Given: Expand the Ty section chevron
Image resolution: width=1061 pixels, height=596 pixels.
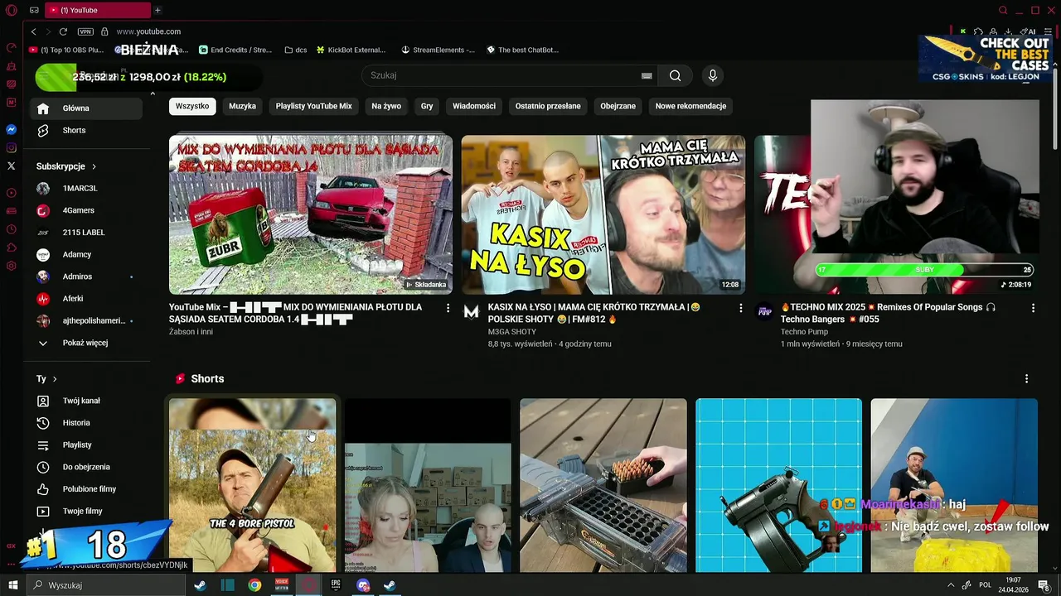Looking at the screenshot, I should tap(55, 379).
